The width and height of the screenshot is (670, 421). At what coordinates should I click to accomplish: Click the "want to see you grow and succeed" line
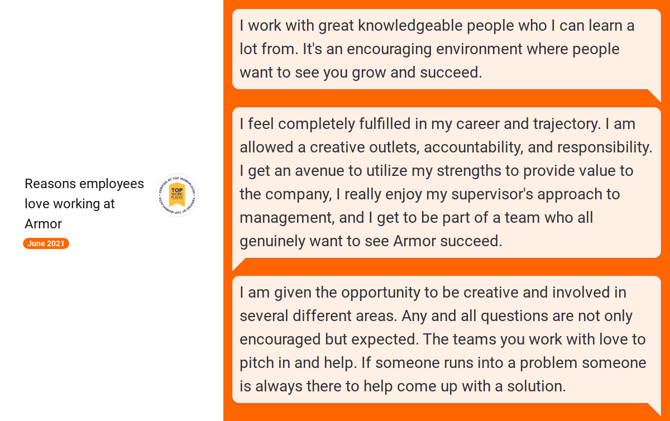point(361,73)
